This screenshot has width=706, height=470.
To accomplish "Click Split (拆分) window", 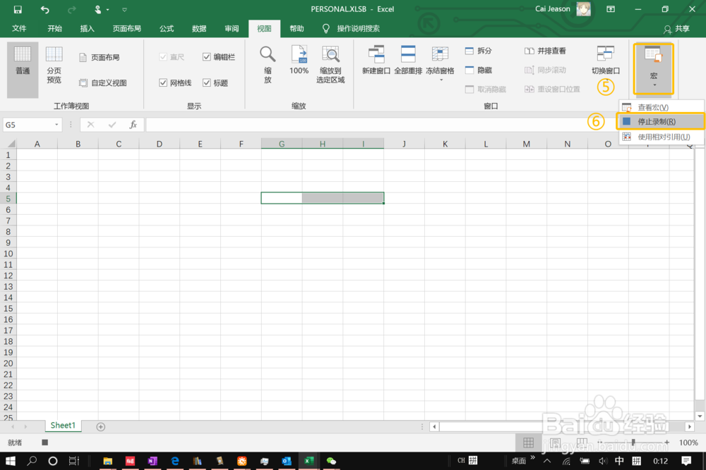I will coord(478,51).
